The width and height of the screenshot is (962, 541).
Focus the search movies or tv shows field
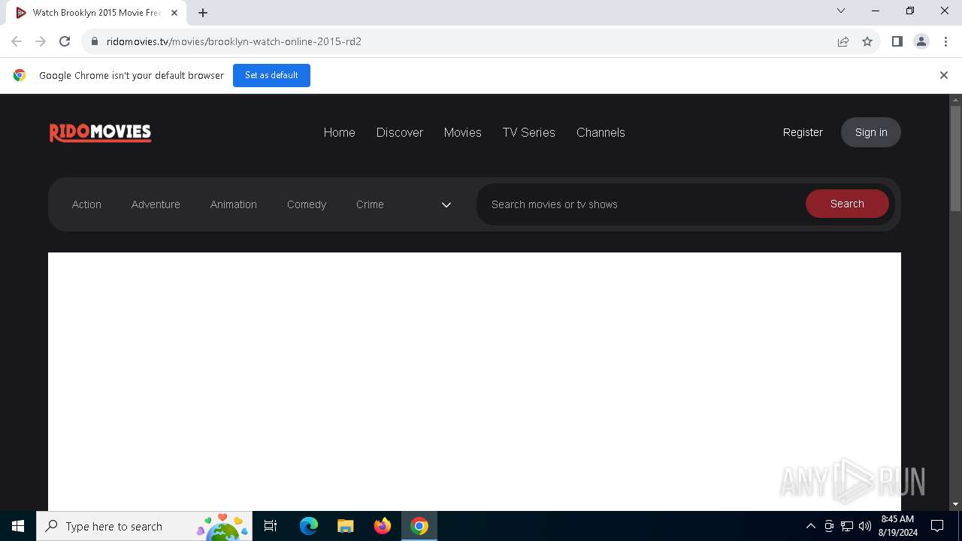[640, 204]
